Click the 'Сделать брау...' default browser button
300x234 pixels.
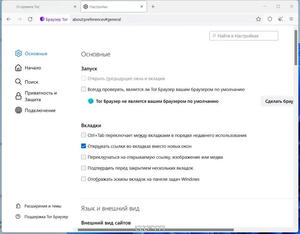(x=277, y=101)
